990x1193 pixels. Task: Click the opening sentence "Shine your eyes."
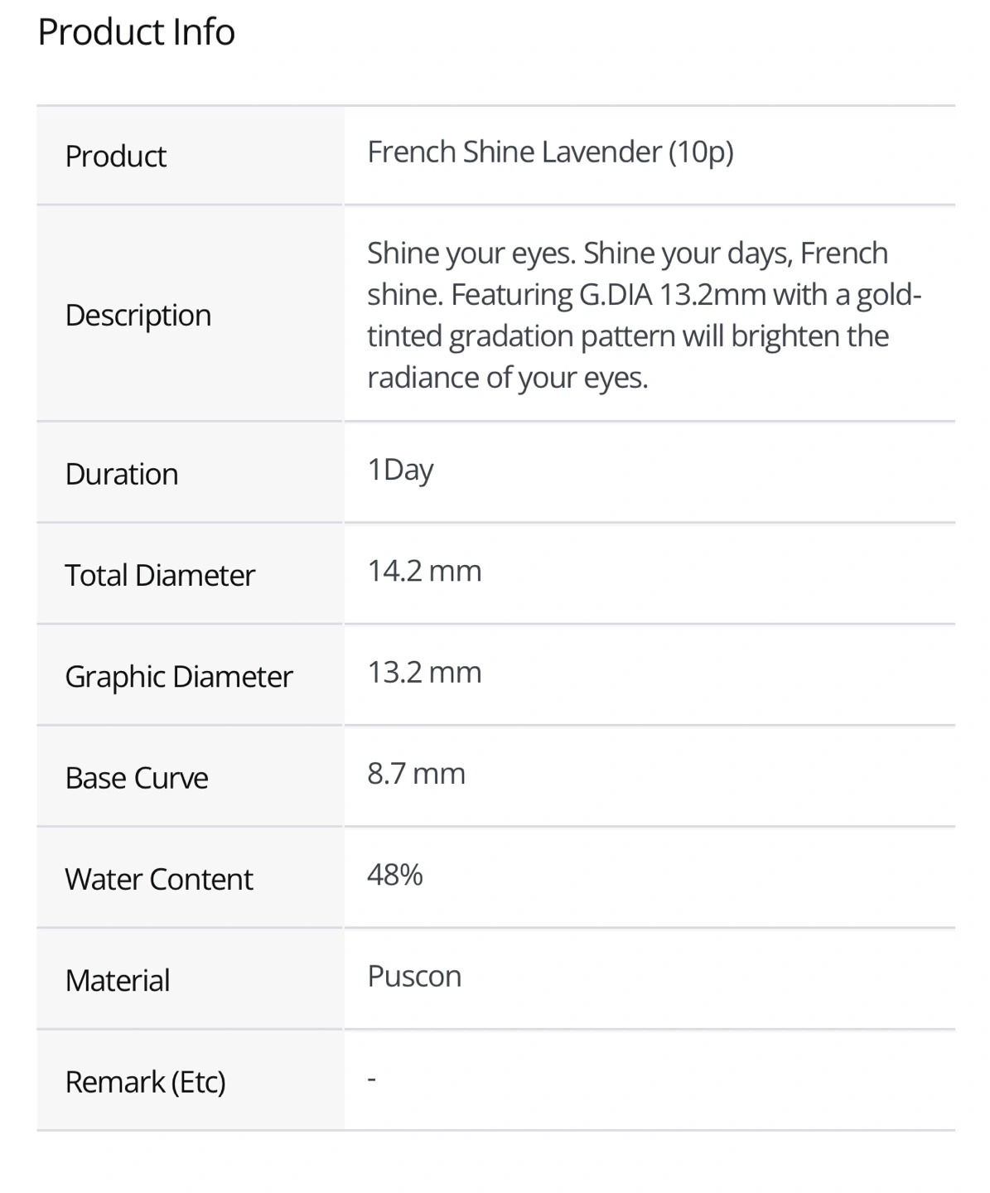pos(471,254)
